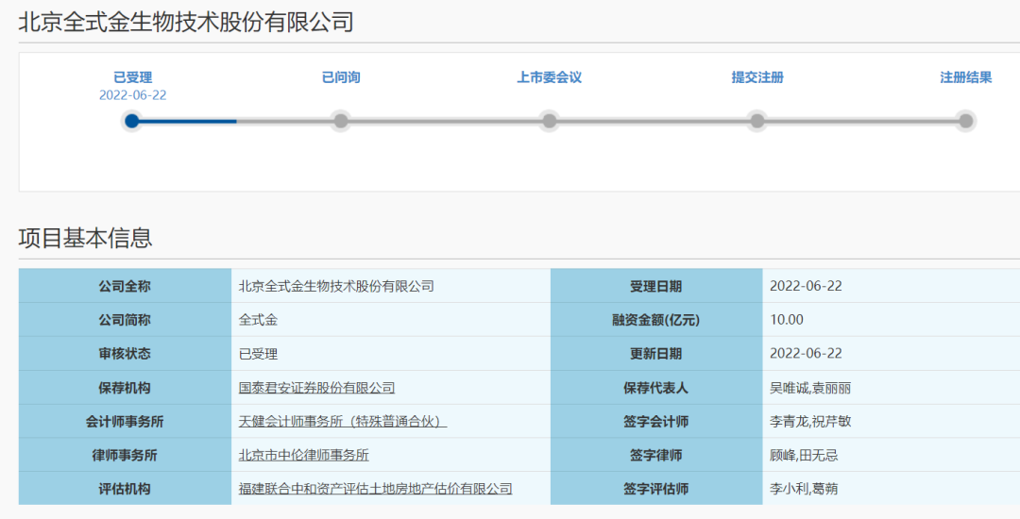Click the 签字评估师 names 李小利,葛赪

tap(804, 489)
